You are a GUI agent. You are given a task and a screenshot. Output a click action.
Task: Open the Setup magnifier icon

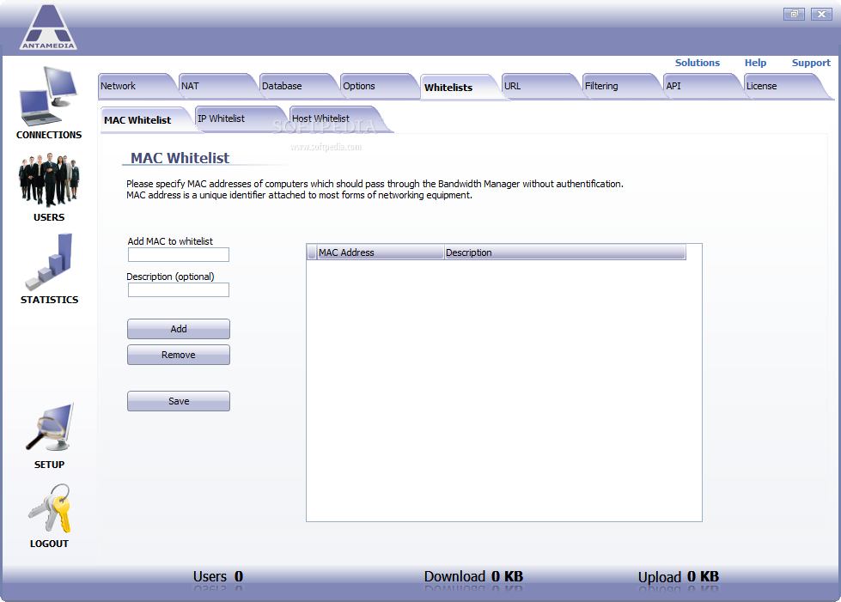point(49,428)
